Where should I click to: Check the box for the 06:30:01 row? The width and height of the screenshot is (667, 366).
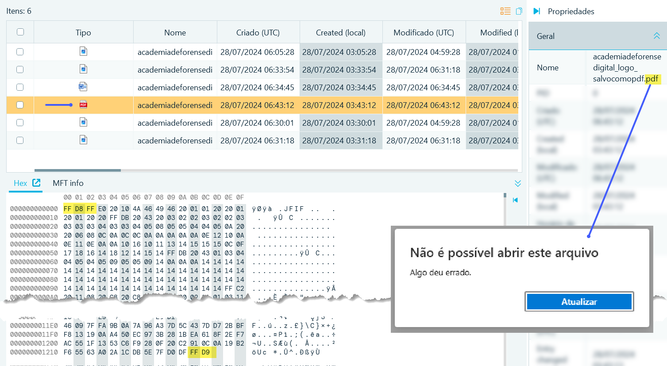click(20, 123)
